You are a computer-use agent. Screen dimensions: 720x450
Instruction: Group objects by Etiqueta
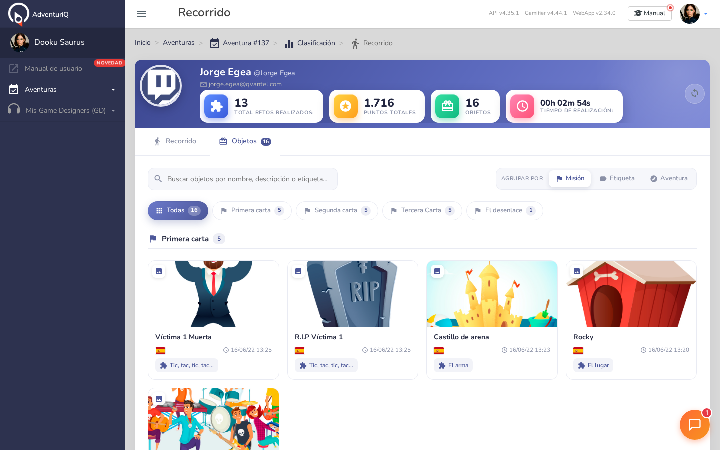point(617,179)
